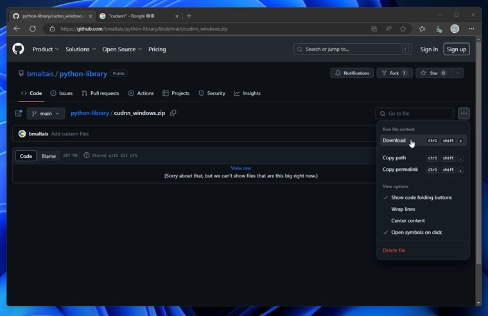Open the main branch selector
488x316 pixels.
(x=46, y=113)
